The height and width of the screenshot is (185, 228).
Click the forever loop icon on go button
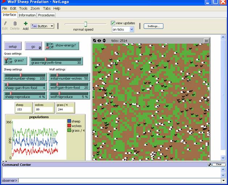click(40, 48)
